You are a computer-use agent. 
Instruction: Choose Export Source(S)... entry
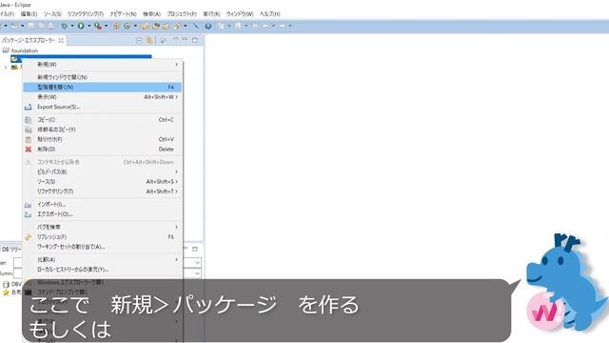pos(103,107)
